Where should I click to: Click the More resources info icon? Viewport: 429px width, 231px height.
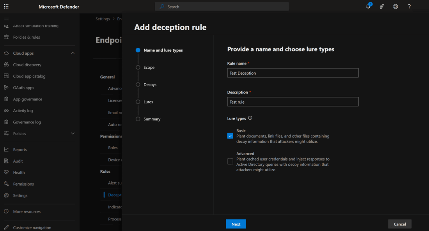click(x=6, y=211)
